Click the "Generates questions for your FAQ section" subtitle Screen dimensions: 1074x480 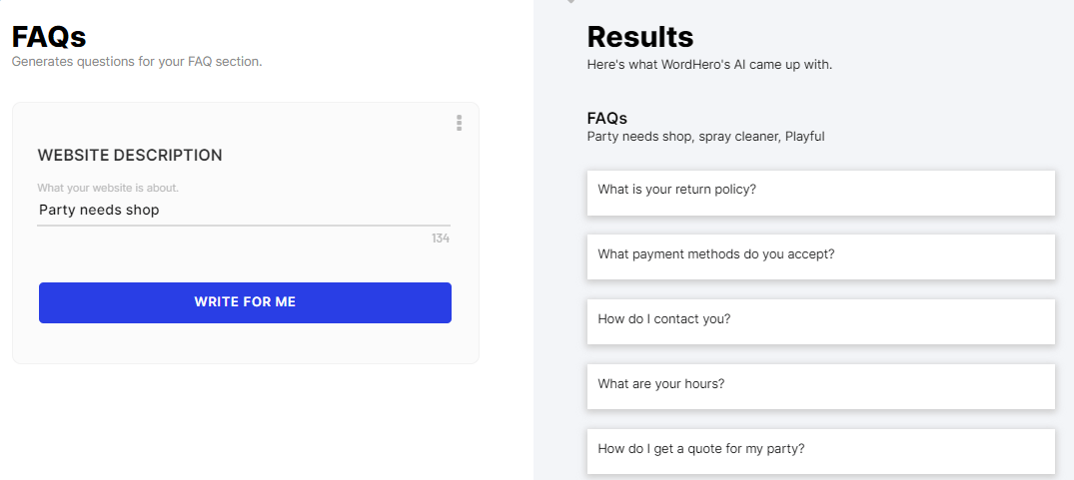[137, 62]
